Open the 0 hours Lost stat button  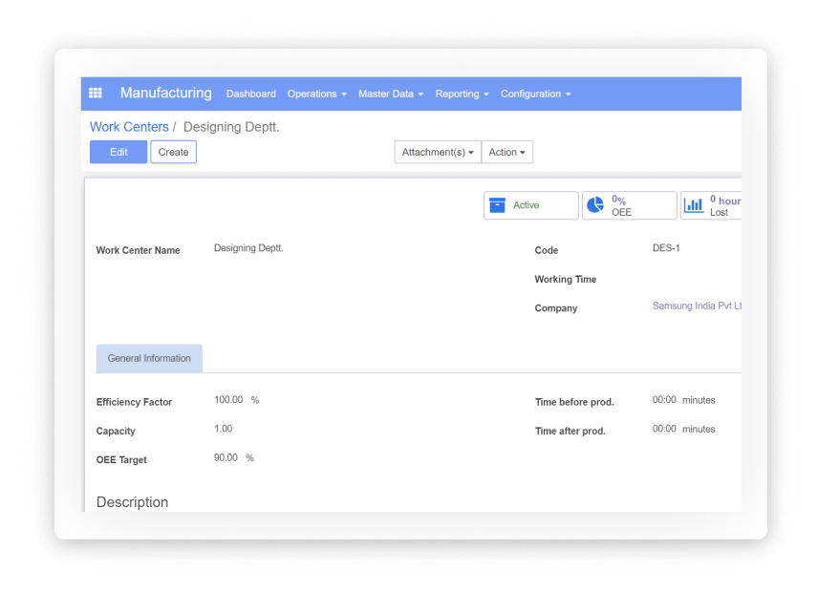click(711, 205)
